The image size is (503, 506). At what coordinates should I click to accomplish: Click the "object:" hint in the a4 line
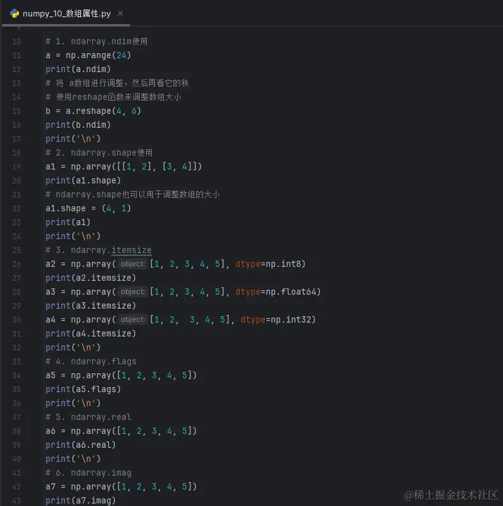132,320
